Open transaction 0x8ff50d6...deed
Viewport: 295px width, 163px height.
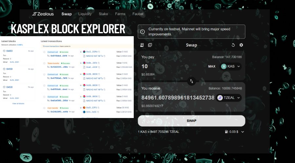[59, 89]
